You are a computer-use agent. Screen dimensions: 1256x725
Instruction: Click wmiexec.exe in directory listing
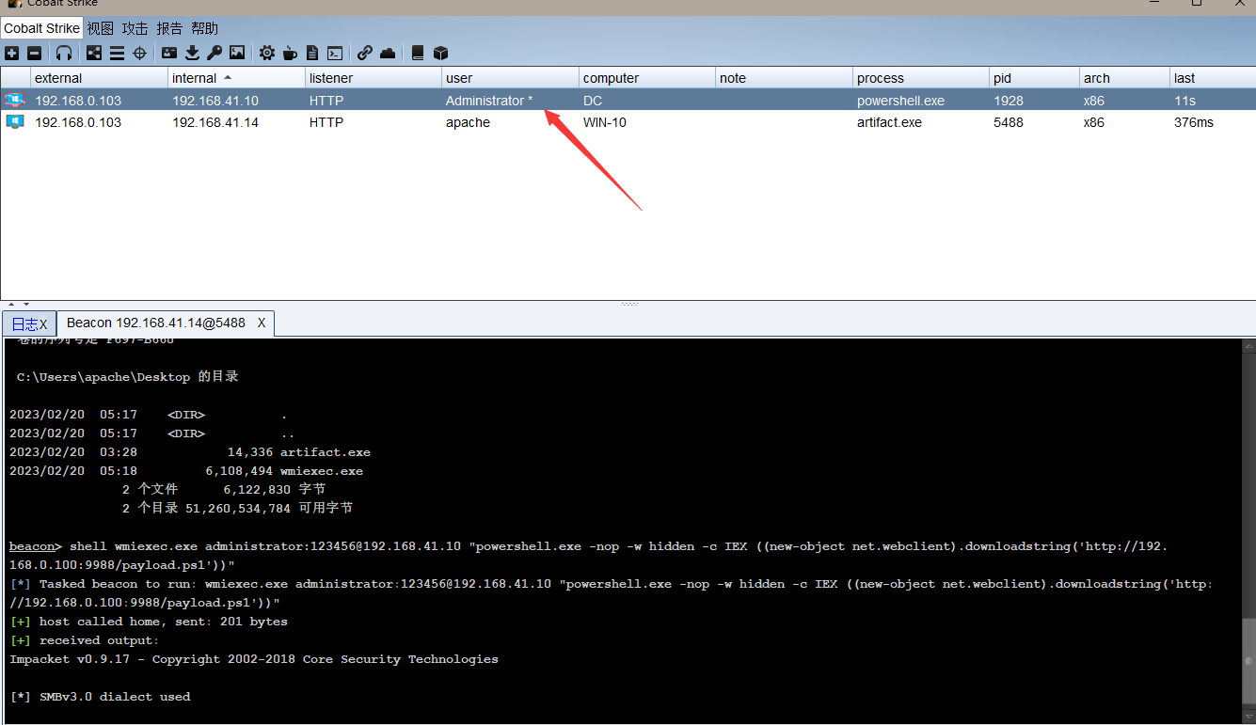[322, 470]
